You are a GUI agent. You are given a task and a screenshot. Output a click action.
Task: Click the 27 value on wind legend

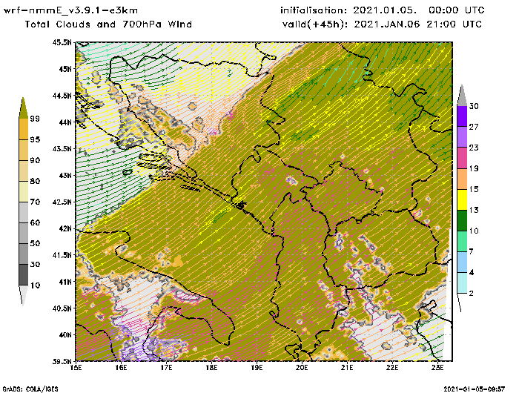coord(474,127)
